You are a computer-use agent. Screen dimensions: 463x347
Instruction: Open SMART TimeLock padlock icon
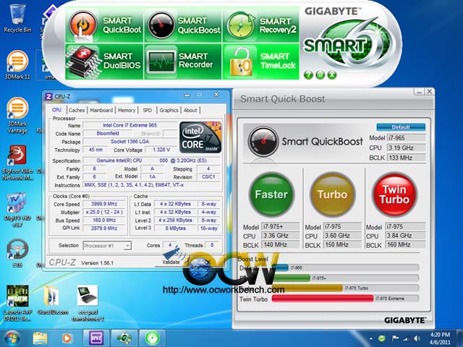pos(241,63)
